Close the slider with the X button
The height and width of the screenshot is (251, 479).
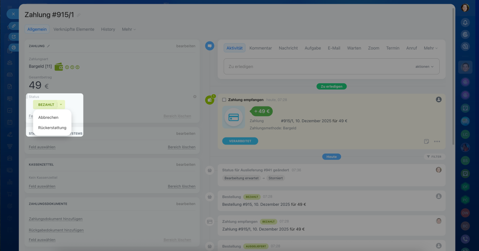click(13, 14)
